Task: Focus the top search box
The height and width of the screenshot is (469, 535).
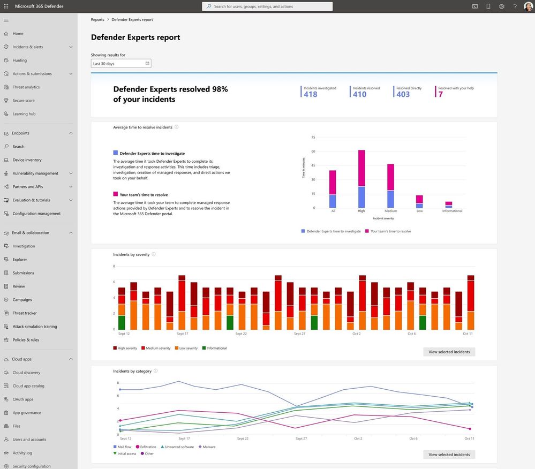Action: pos(267,6)
